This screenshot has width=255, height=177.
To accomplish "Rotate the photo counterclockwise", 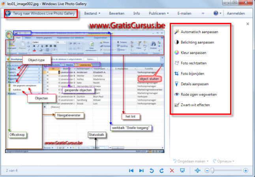I will (152, 170).
